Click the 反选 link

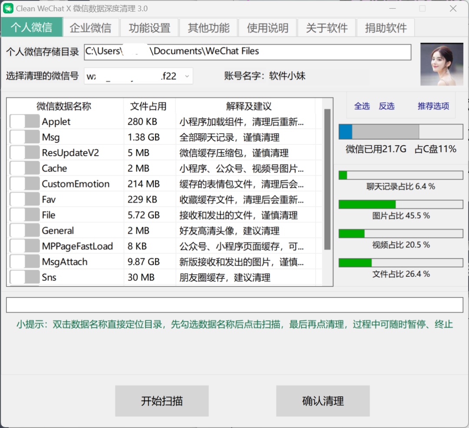tap(386, 106)
